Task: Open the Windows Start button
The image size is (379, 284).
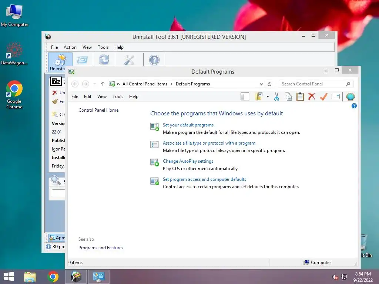Action: 9,277
